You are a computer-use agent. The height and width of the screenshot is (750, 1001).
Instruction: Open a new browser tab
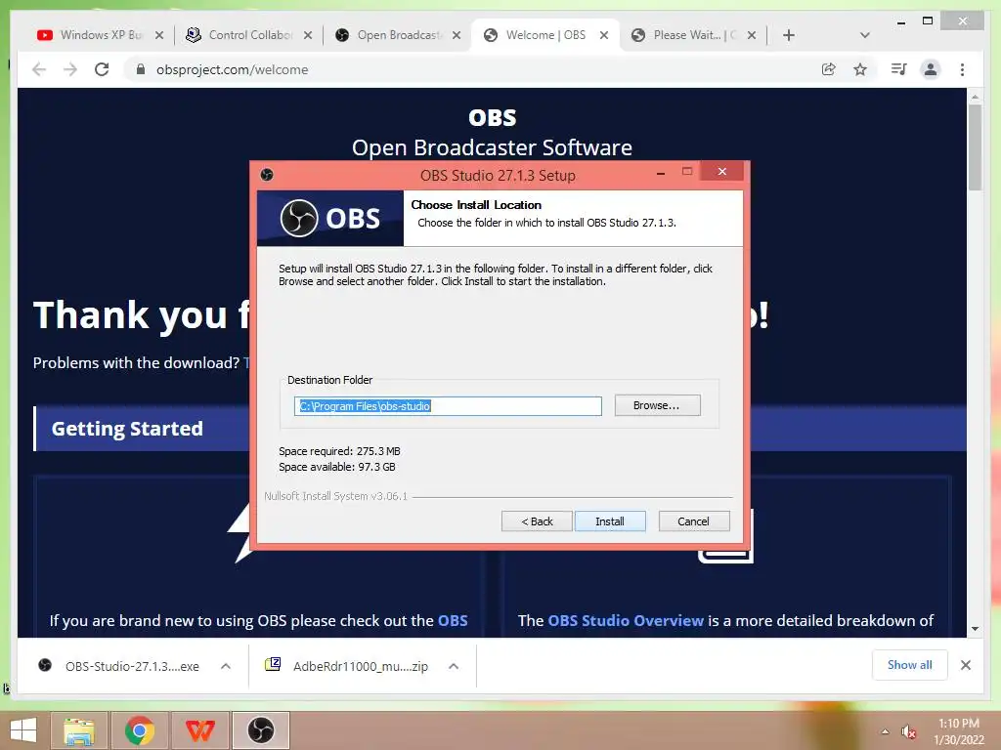pyautogui.click(x=789, y=36)
